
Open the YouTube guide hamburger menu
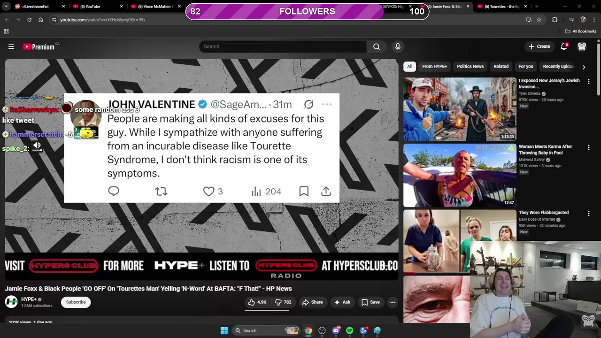tap(11, 46)
